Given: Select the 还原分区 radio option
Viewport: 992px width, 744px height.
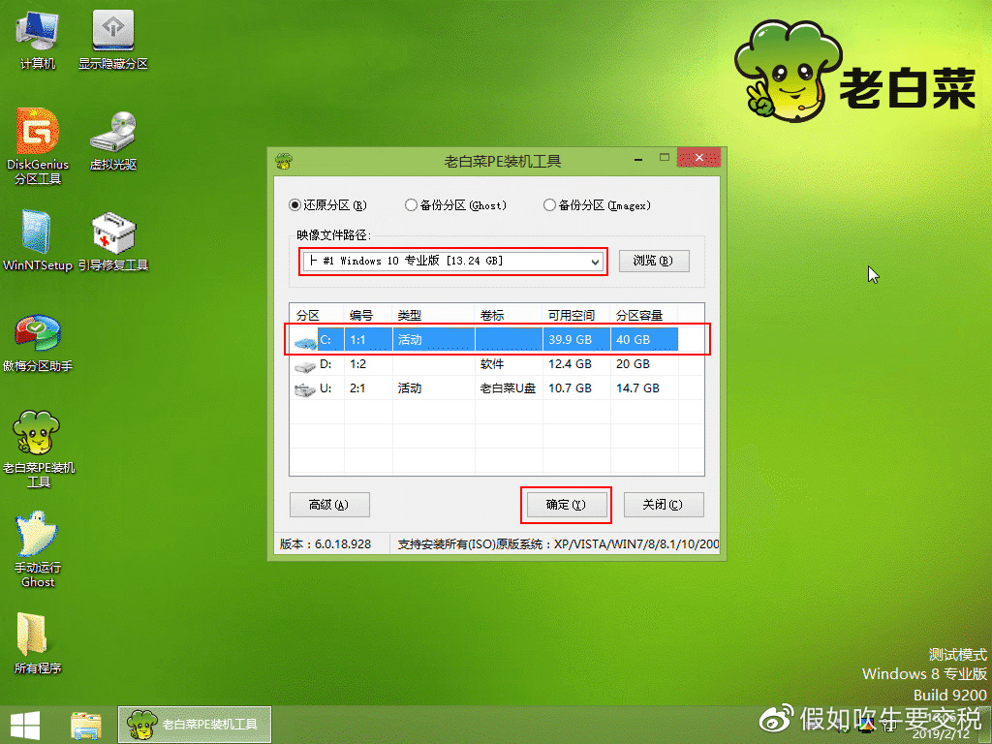Looking at the screenshot, I should tap(294, 205).
